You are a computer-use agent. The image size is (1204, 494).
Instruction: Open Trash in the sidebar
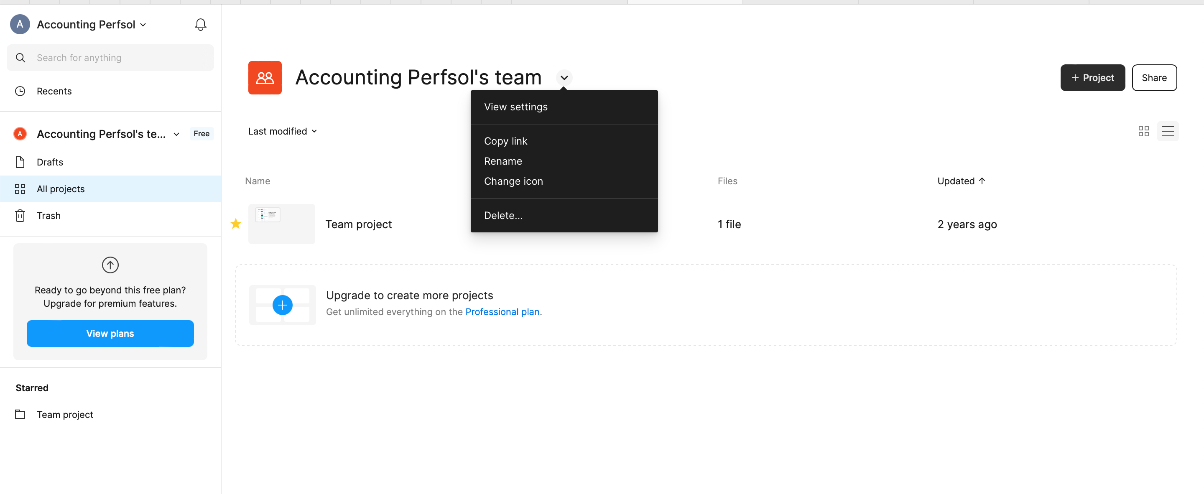click(110, 216)
